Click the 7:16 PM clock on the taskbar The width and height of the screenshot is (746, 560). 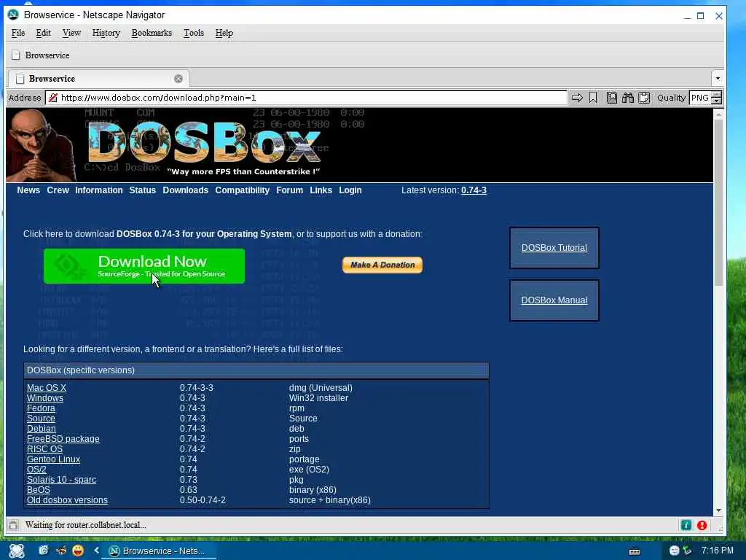click(x=717, y=551)
